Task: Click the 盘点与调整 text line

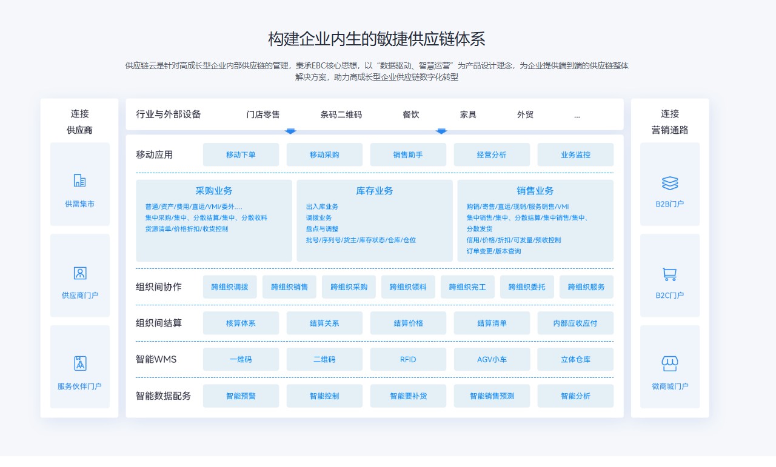Action: tap(322, 229)
